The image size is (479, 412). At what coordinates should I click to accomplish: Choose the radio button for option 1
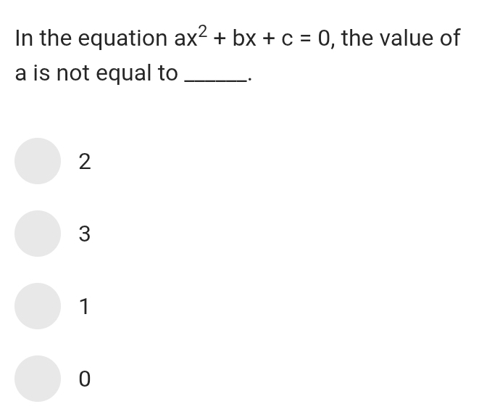point(37,306)
